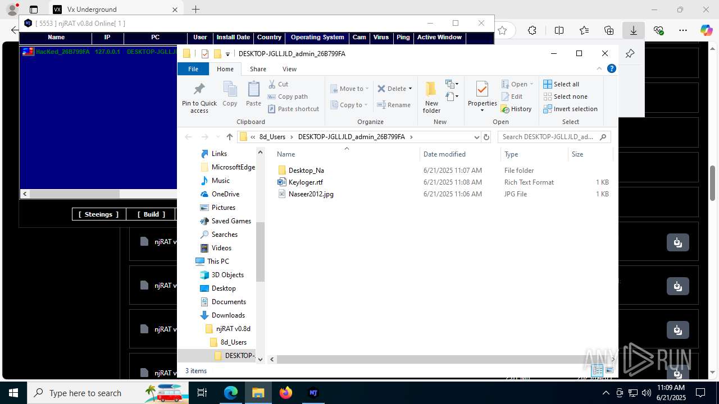This screenshot has width=719, height=404.
Task: Switch to View ribbon tab
Action: (289, 69)
